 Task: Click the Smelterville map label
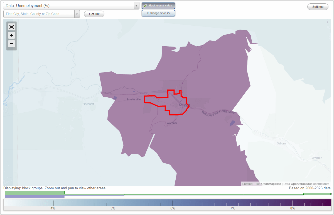(134, 99)
